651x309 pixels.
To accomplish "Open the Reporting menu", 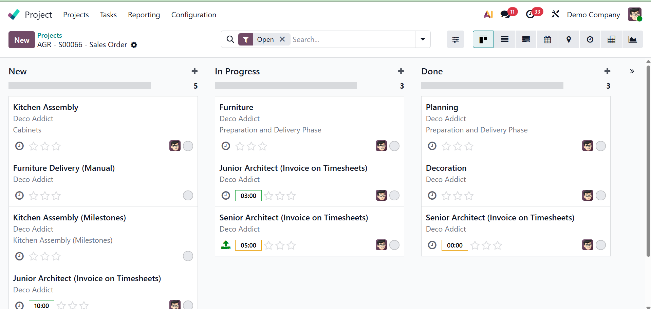I will pos(144,15).
